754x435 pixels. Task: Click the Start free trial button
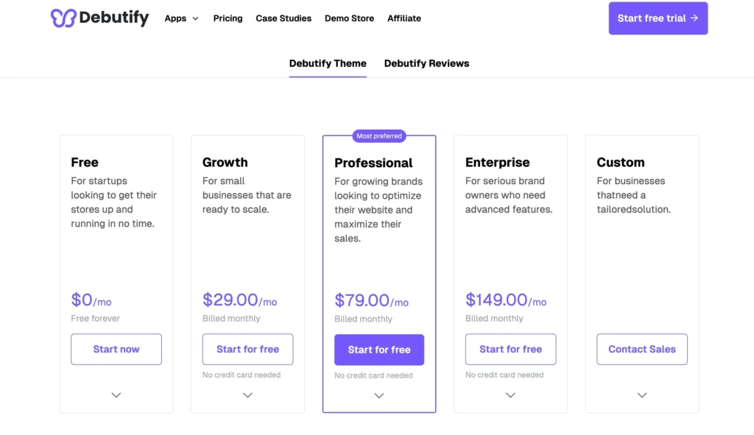pos(658,18)
